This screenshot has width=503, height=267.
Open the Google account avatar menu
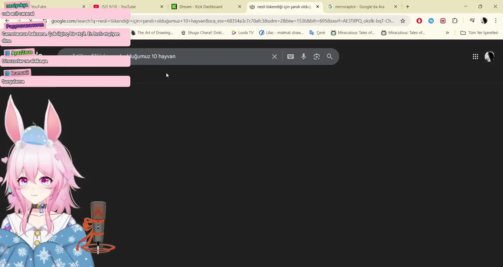point(490,56)
